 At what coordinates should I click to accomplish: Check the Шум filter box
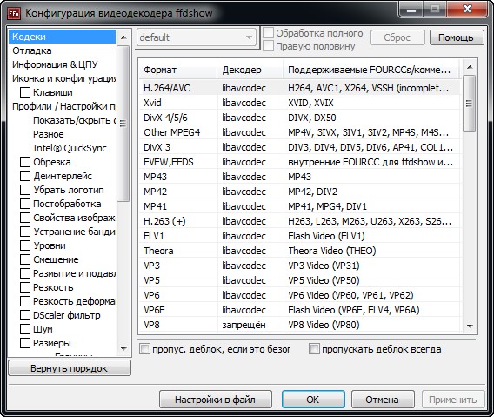(25, 329)
